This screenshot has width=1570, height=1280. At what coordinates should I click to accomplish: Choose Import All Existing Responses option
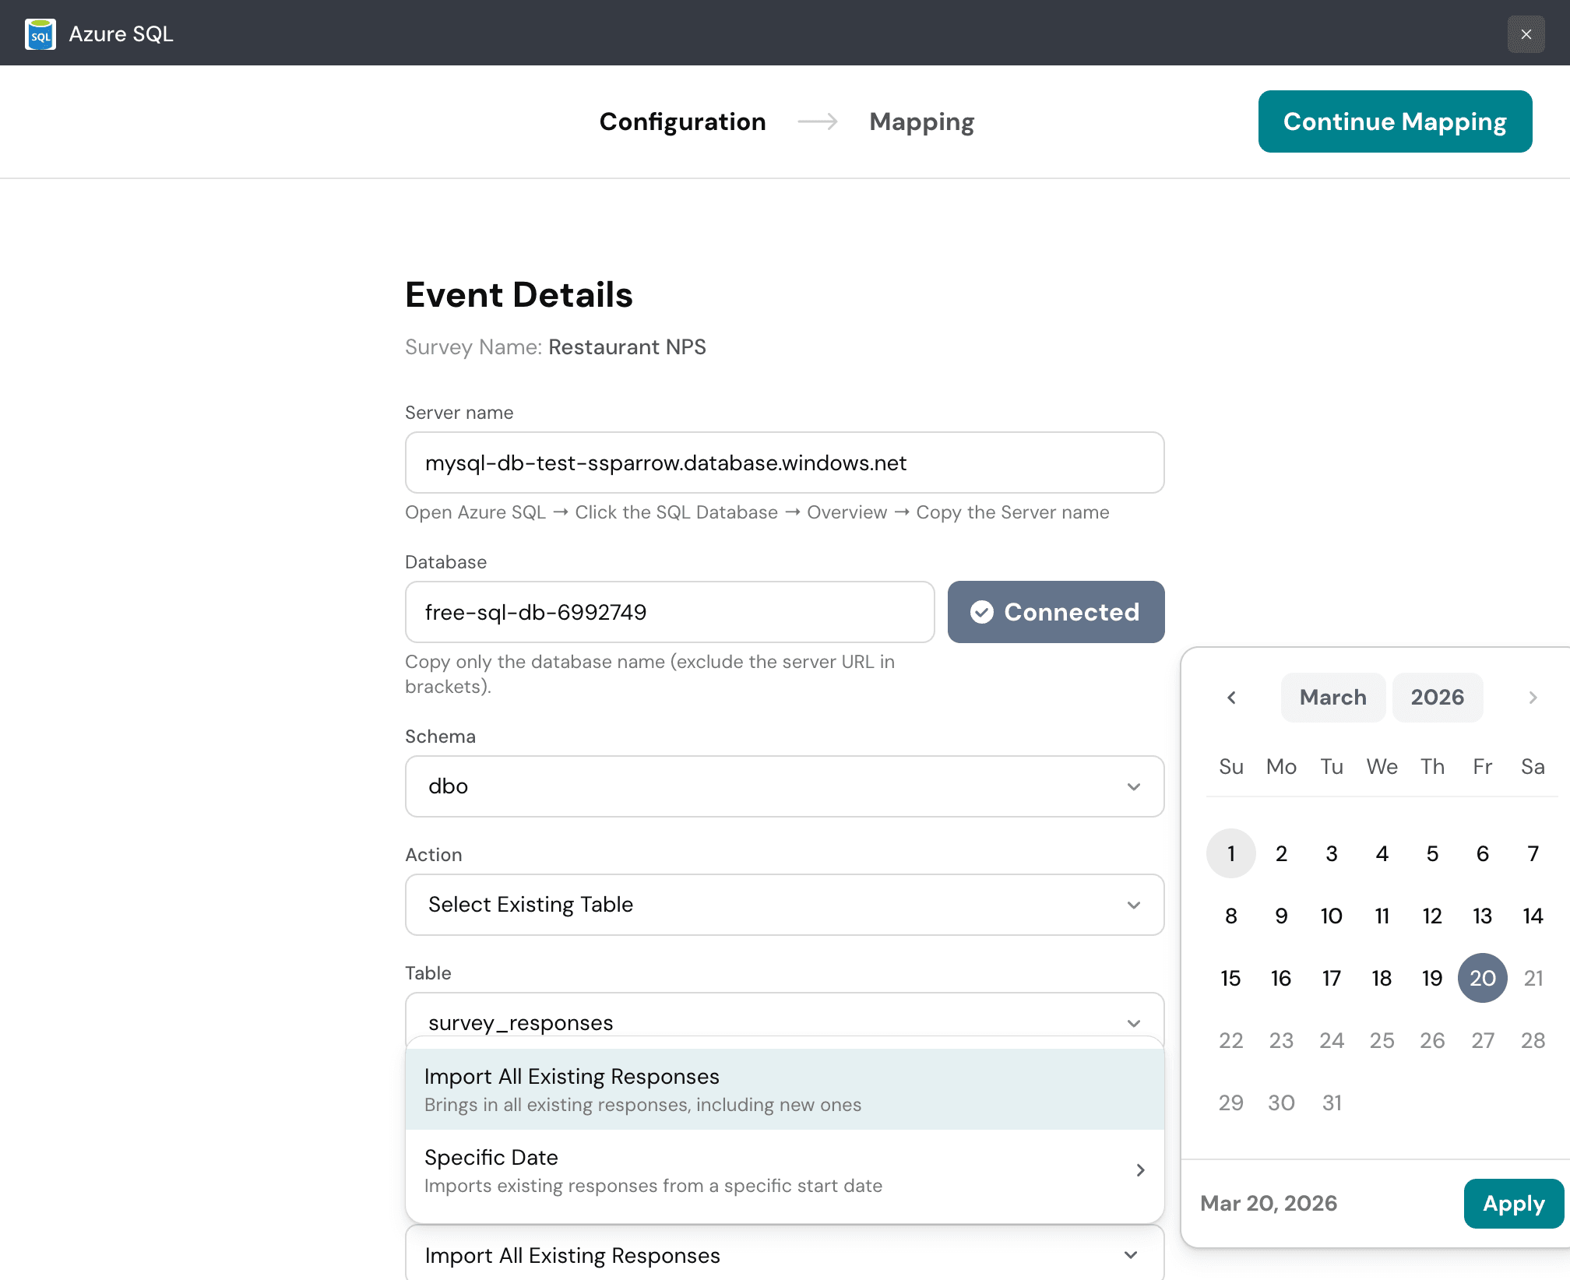(x=784, y=1089)
